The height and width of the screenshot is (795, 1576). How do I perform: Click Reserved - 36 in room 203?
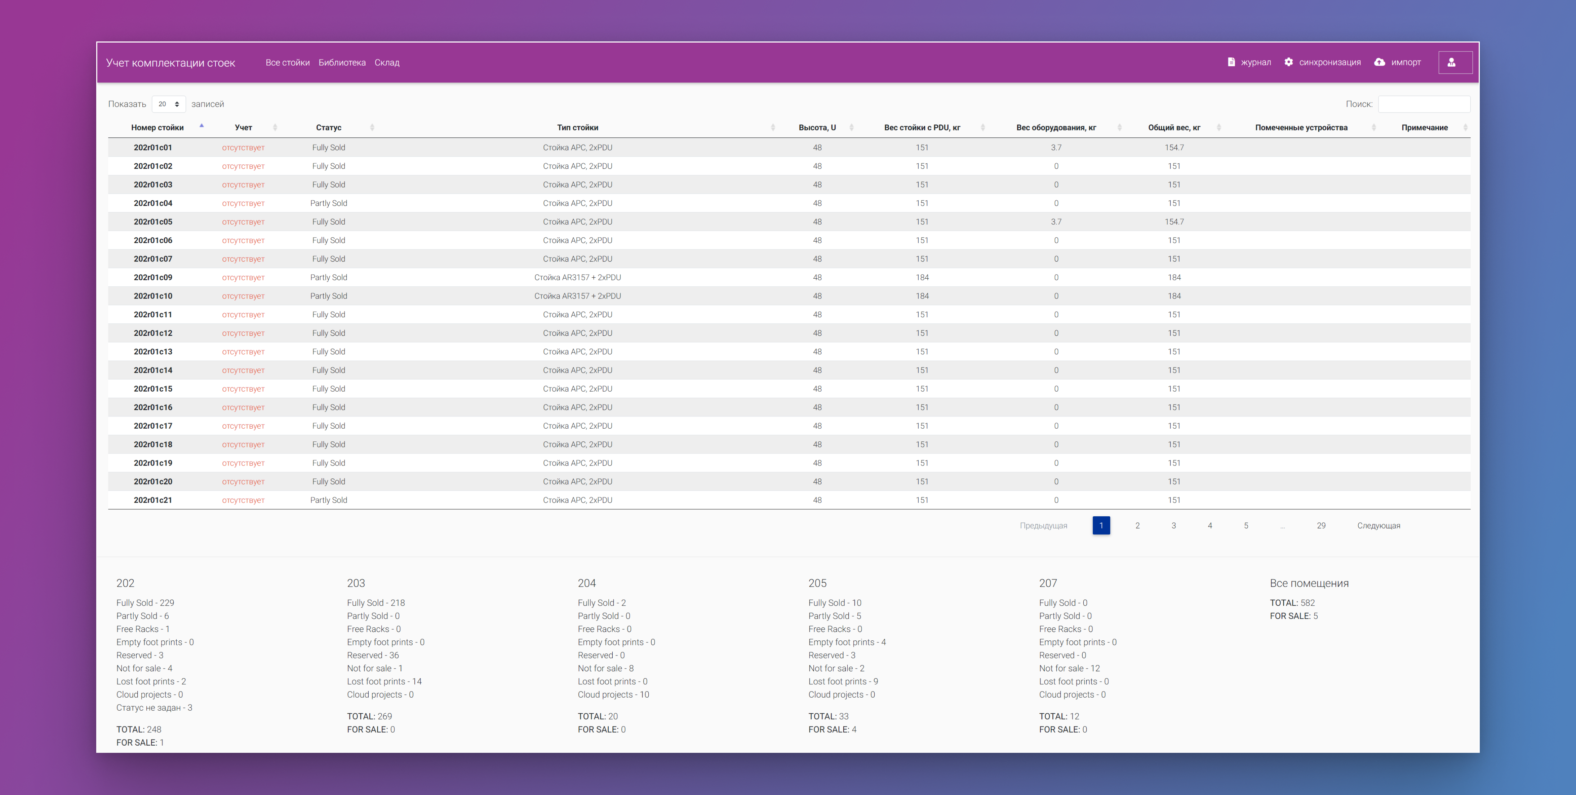[373, 655]
